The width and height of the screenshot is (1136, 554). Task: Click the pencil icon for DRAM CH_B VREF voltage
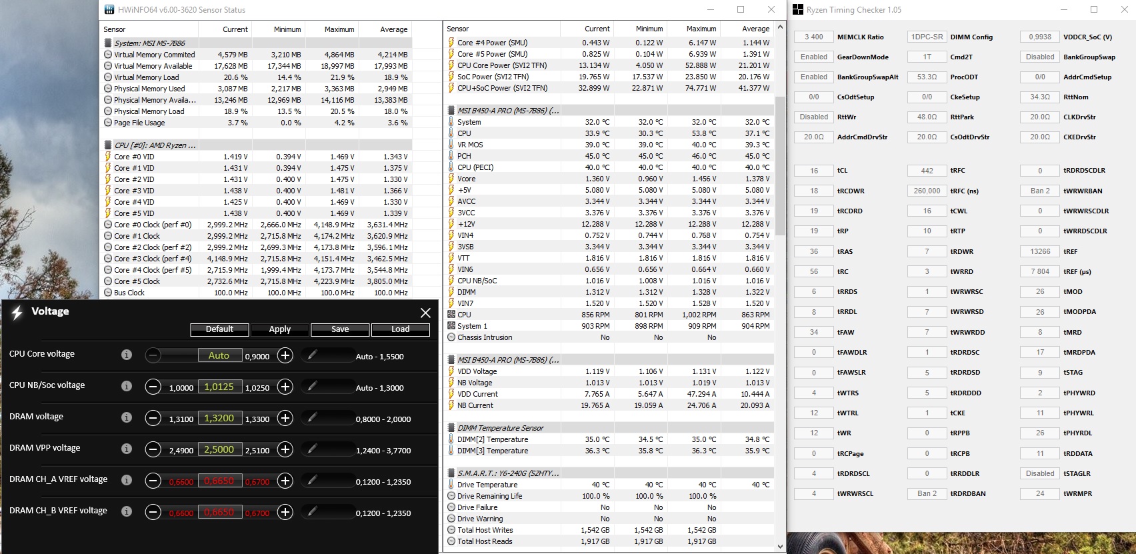(312, 512)
